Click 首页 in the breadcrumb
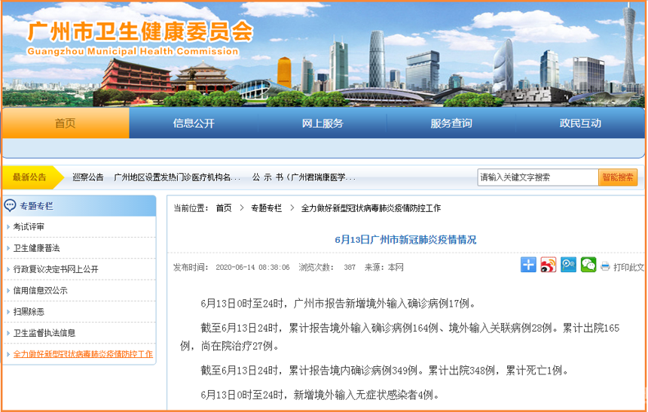The width and height of the screenshot is (648, 412). click(x=224, y=208)
